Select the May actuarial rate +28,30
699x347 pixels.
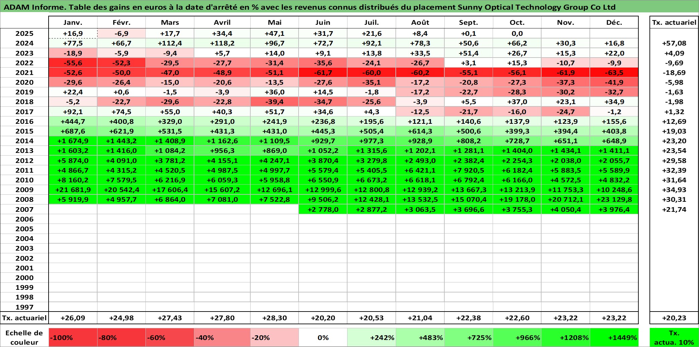(x=274, y=318)
